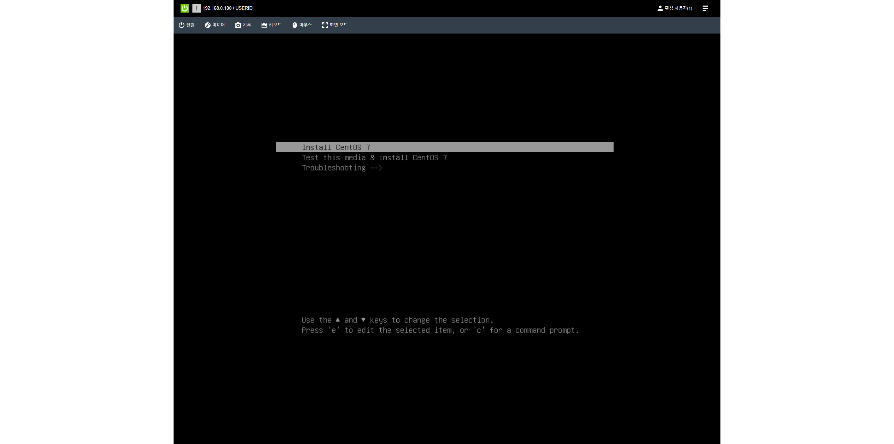
Task: Open the hamburger menu at top right
Action: 705,8
